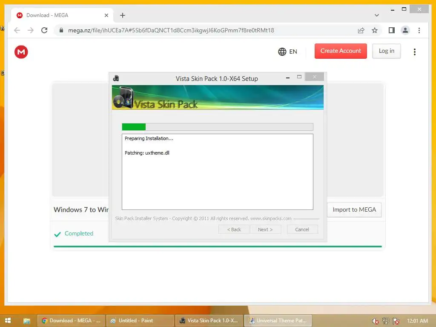Open File Explorer from the taskbar

27,321
